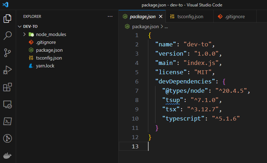The image size is (267, 163).
Task: Switch to the tsconfig.json tab
Action: coord(186,16)
